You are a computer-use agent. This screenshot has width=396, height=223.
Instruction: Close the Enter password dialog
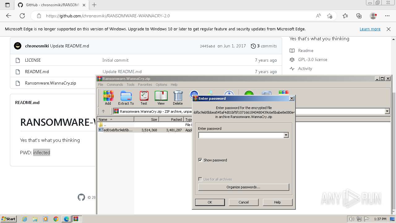tap(291, 98)
